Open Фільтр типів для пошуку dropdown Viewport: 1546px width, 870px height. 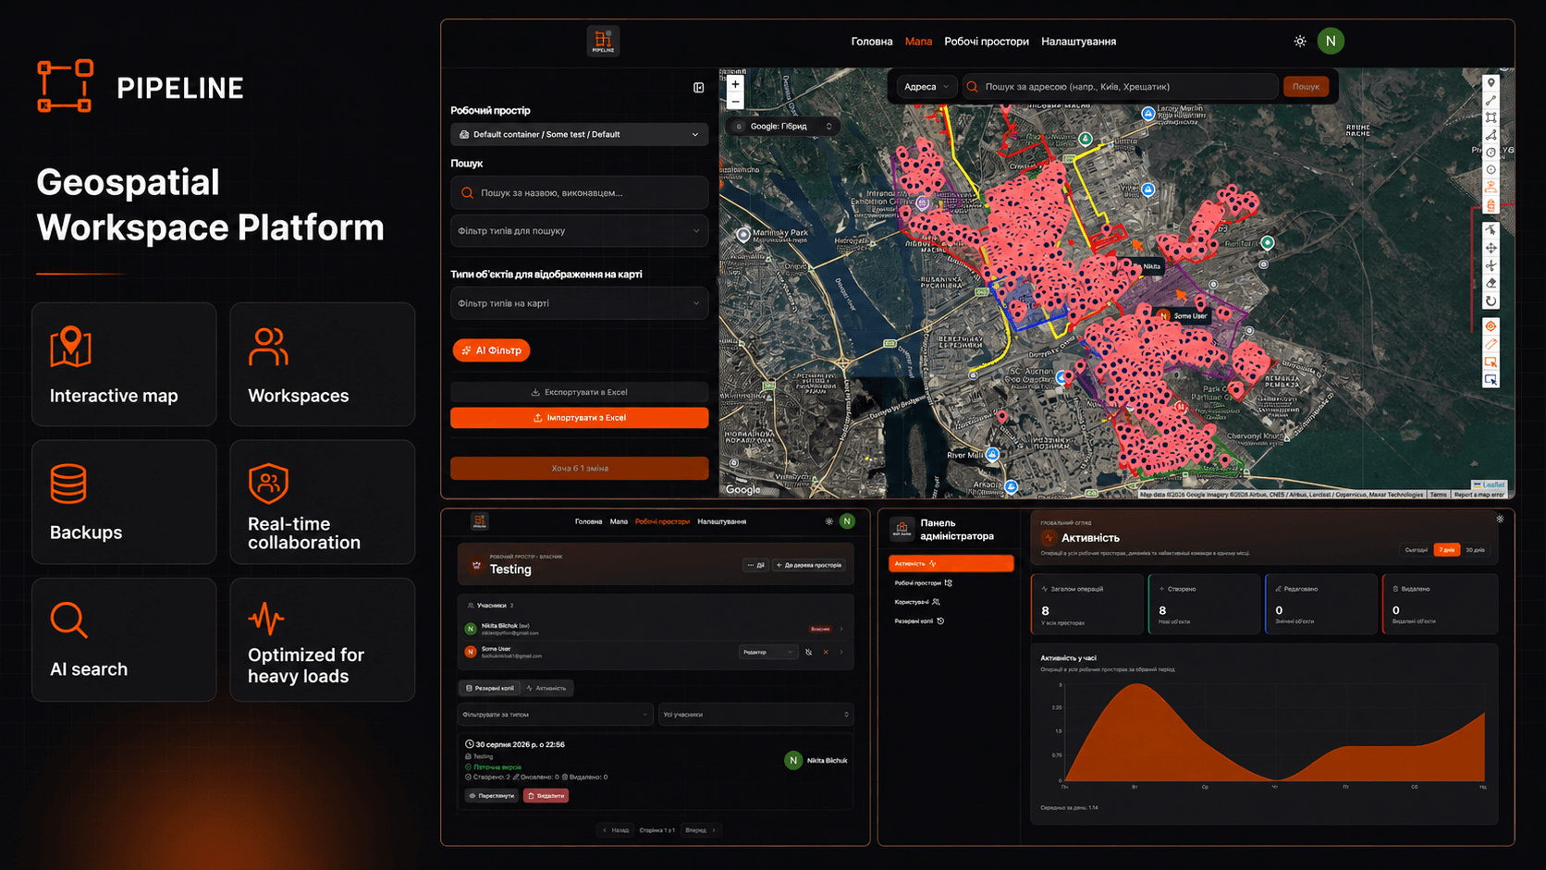pos(580,231)
